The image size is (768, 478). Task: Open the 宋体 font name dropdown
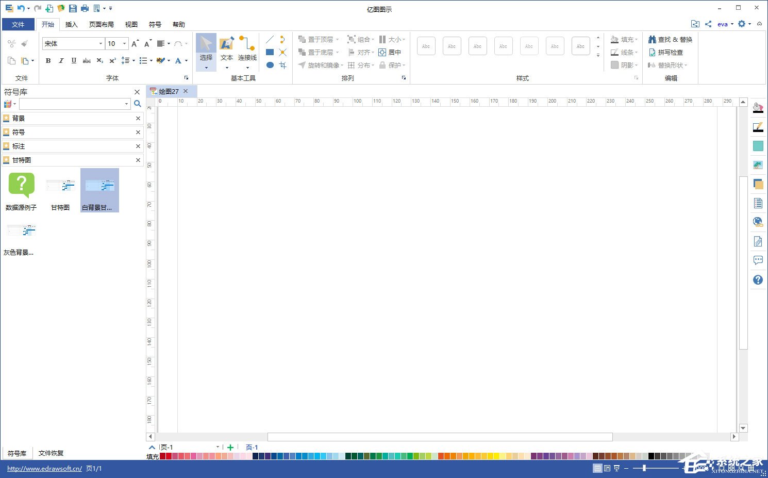click(x=101, y=43)
